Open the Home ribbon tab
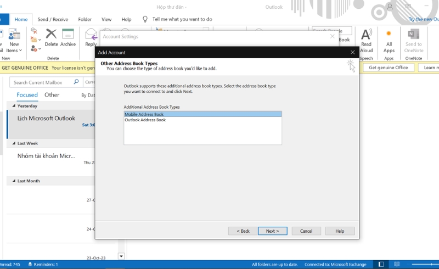Viewport: 439px width, 269px height. coord(21,19)
